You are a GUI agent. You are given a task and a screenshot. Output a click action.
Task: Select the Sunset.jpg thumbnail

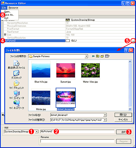pyautogui.click(x=66, y=70)
